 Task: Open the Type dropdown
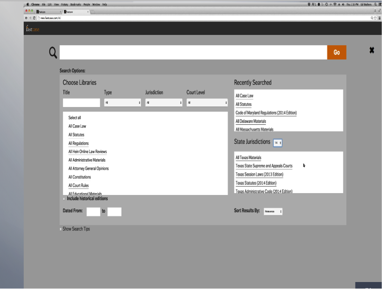tap(123, 102)
